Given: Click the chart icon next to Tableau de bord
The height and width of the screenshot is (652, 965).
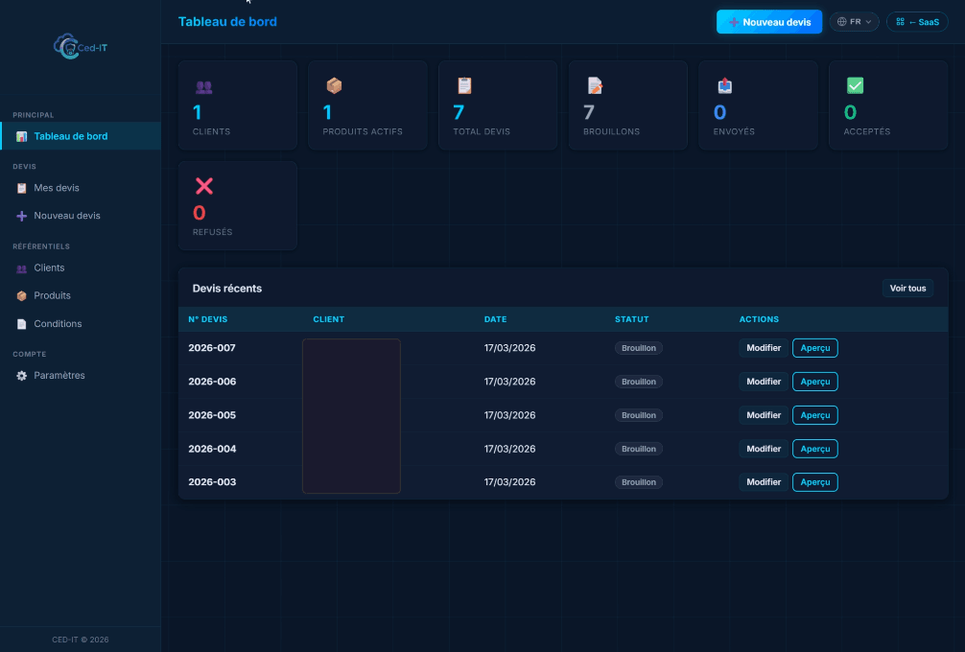Looking at the screenshot, I should point(21,136).
